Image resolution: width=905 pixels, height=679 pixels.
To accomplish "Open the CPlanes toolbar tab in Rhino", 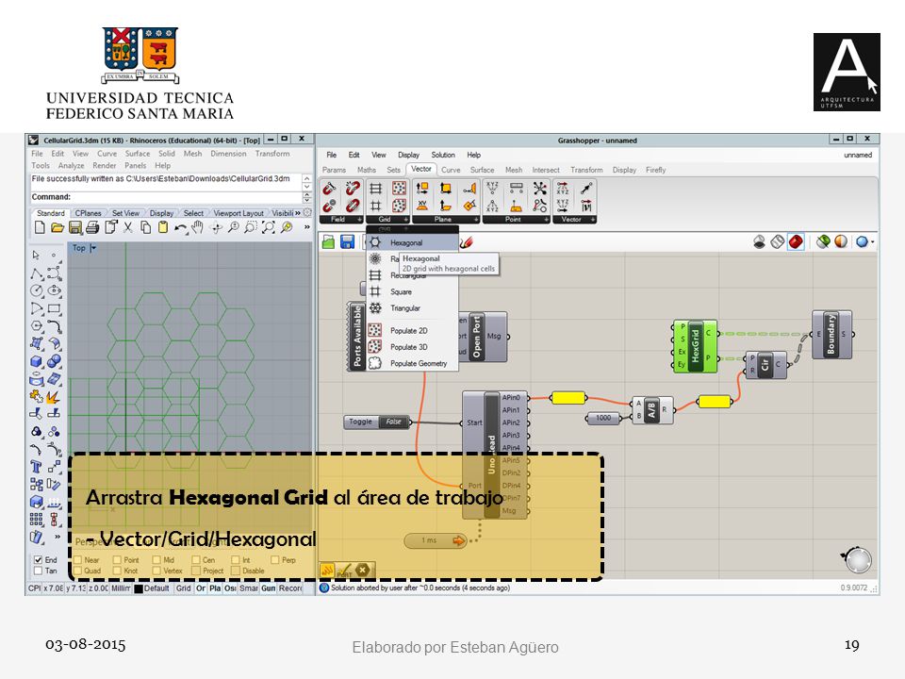I will (88, 213).
